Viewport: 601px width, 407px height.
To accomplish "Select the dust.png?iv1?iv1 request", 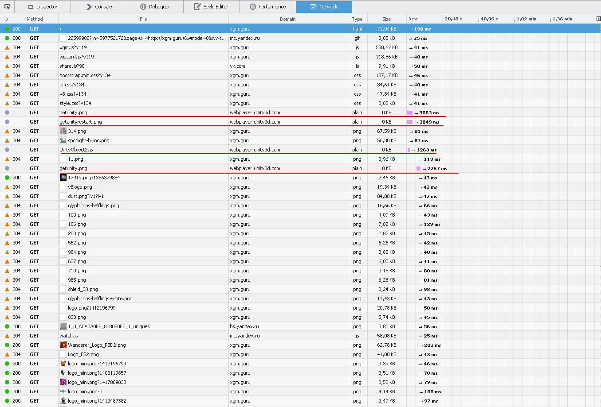I will (x=300, y=196).
